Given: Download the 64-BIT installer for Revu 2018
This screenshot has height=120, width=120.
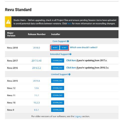Looking at the screenshot, I should pyautogui.click(x=55, y=48).
